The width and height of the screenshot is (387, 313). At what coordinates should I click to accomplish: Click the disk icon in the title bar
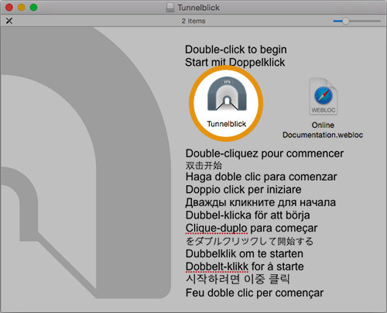click(170, 8)
